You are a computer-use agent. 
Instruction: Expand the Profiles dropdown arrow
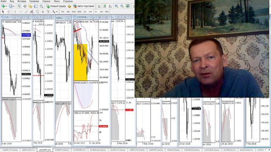click(14, 6)
